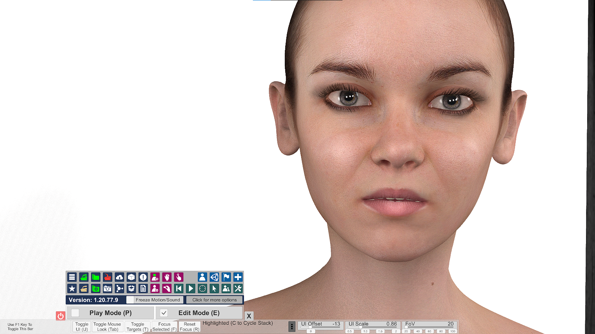Open the green folder load icon
595x334 pixels.
pyautogui.click(x=96, y=277)
